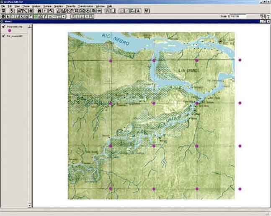271x216 pixels.
Task: Click the purple point legend symbol
Action: [x=10, y=31]
